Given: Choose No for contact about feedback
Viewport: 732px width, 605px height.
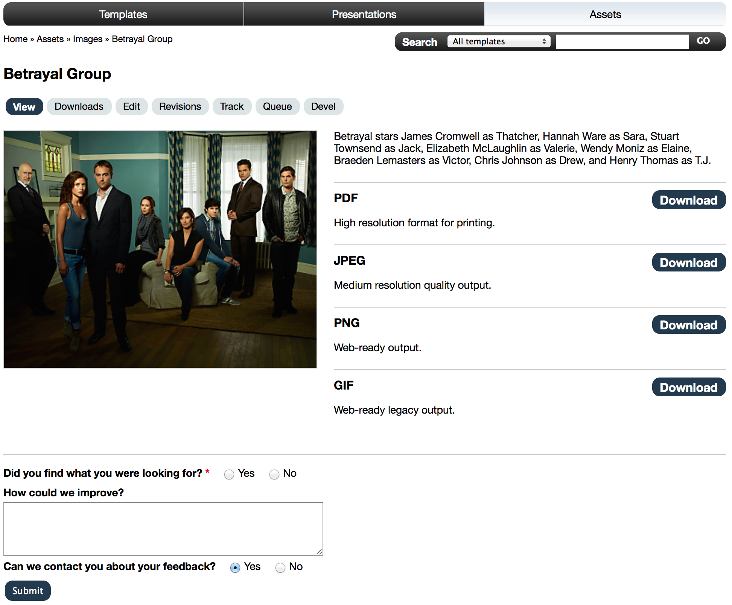Looking at the screenshot, I should tap(280, 567).
